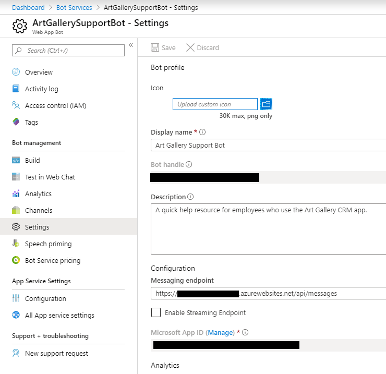Viewport: 386px width, 374px height.
Task: Click the Discard button label
Action: (208, 48)
